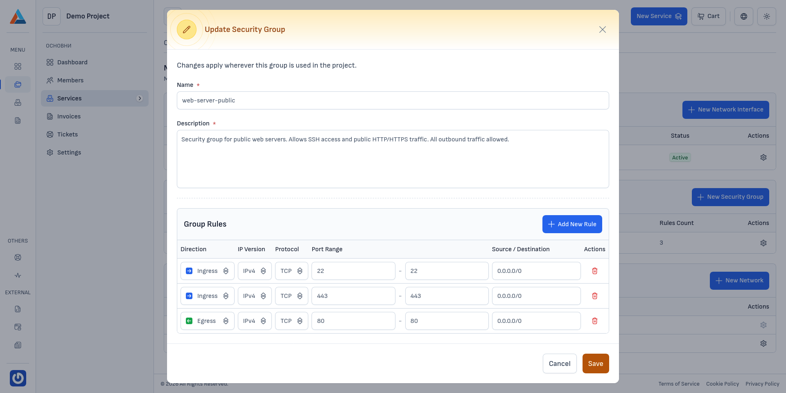Click the pencil edit icon in header
786x393 pixels.
tap(187, 30)
